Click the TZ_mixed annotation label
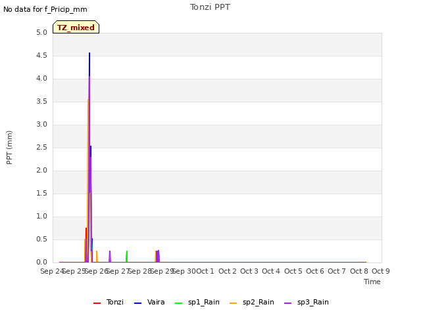This screenshot has width=421, height=315. click(76, 27)
